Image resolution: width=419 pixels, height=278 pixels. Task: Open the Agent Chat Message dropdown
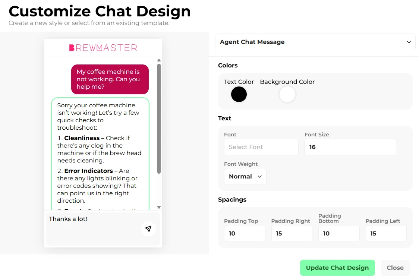coord(315,42)
